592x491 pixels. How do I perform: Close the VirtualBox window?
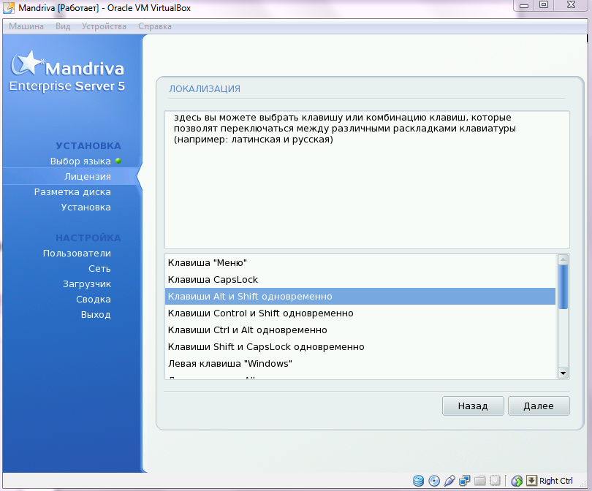[x=572, y=5]
